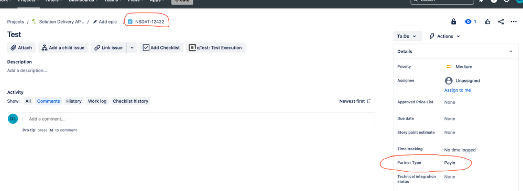Switch to the History tab
The width and height of the screenshot is (523, 191).
point(74,101)
